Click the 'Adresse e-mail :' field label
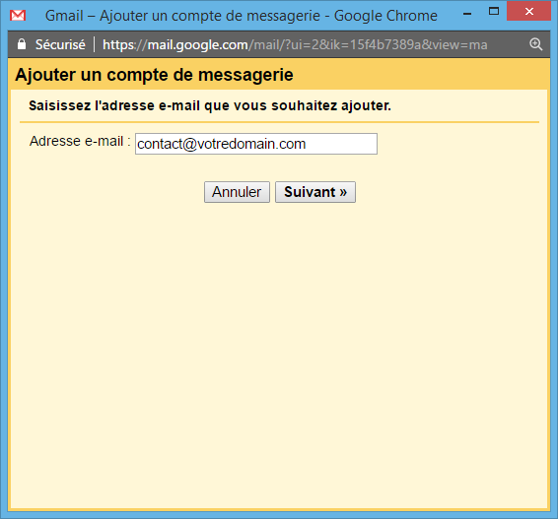 click(80, 141)
